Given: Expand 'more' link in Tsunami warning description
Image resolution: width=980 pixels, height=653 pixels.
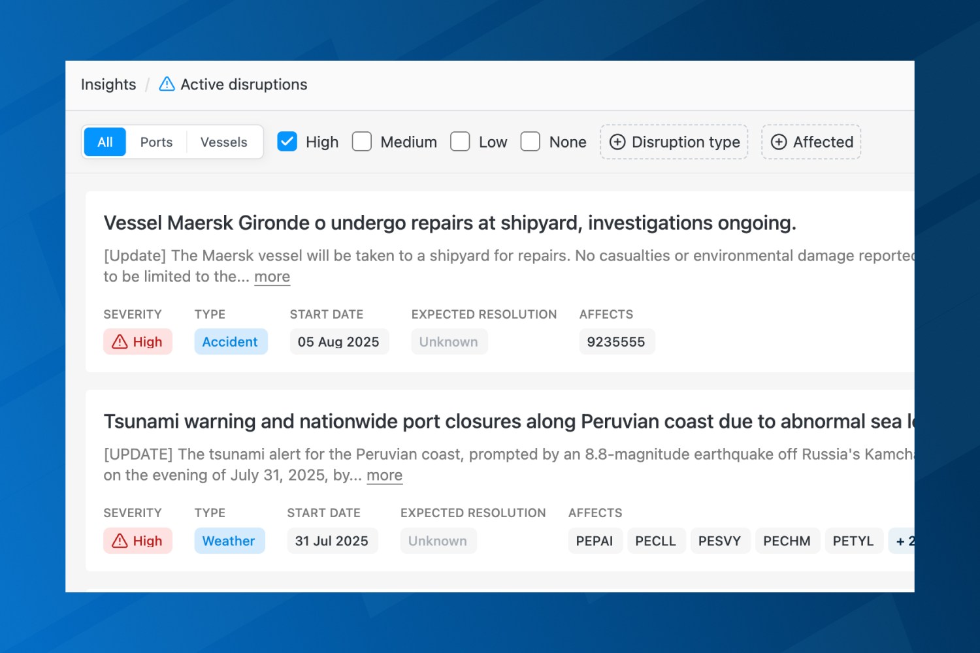Looking at the screenshot, I should pos(385,475).
